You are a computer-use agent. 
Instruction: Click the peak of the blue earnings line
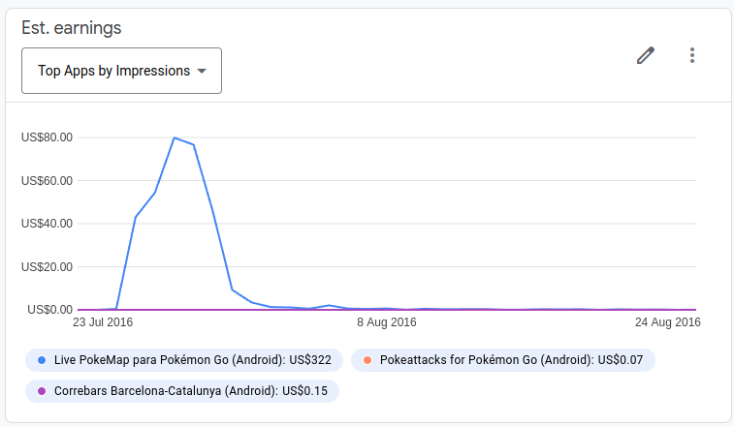(175, 137)
